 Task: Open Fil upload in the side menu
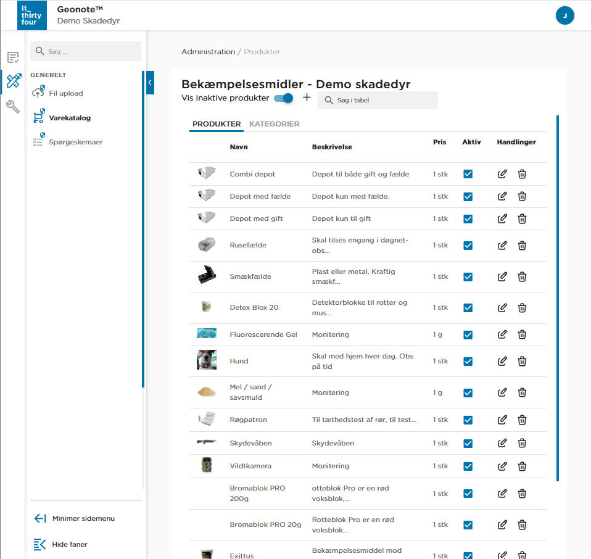66,93
